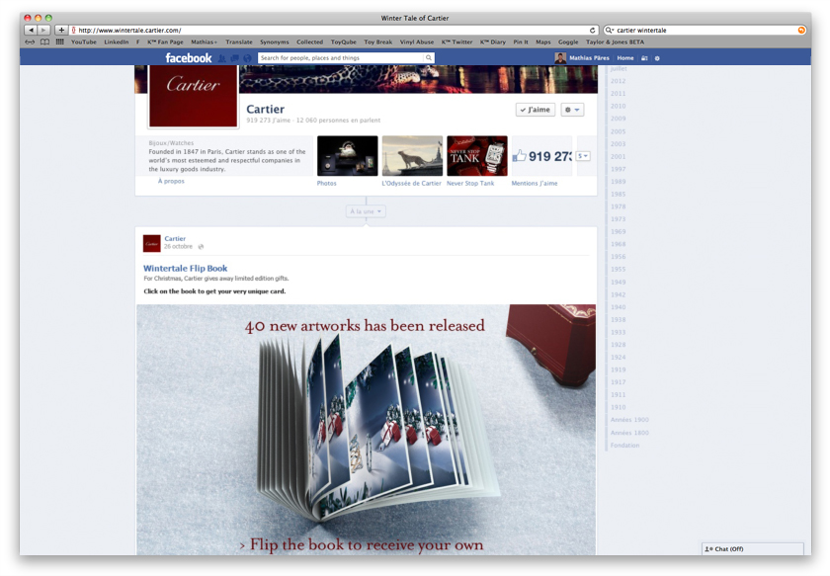Toggle the J'aime like button
This screenshot has width=830, height=576.
[x=536, y=110]
